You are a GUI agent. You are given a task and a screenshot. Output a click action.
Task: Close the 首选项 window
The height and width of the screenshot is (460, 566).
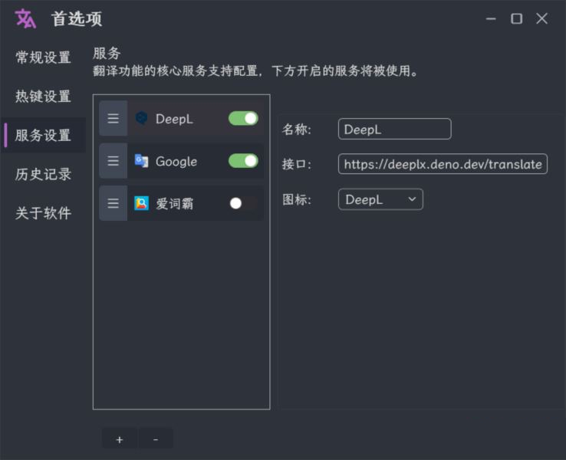point(541,18)
